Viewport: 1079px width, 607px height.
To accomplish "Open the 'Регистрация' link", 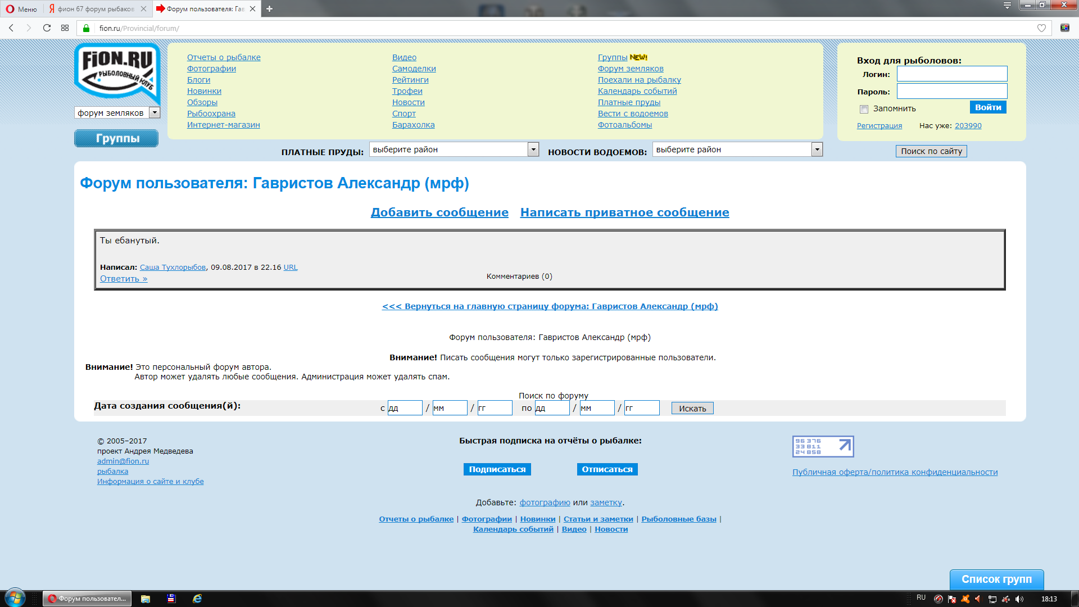I will click(x=879, y=126).
